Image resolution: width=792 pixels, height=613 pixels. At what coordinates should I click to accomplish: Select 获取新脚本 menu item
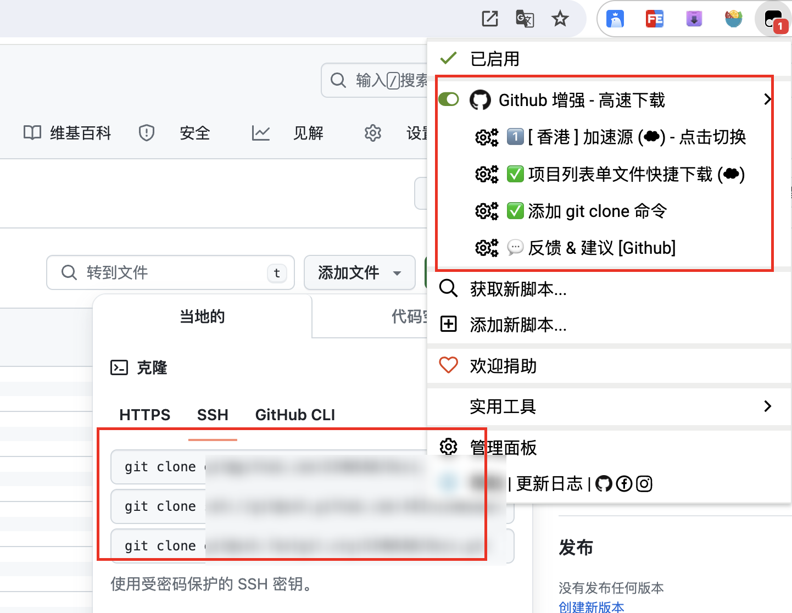click(x=609, y=288)
